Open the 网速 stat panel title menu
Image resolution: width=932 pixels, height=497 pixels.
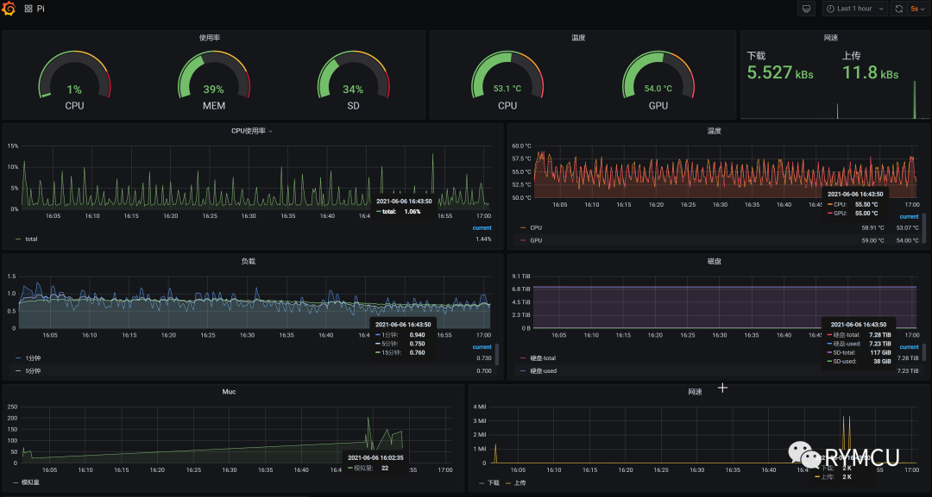(831, 37)
